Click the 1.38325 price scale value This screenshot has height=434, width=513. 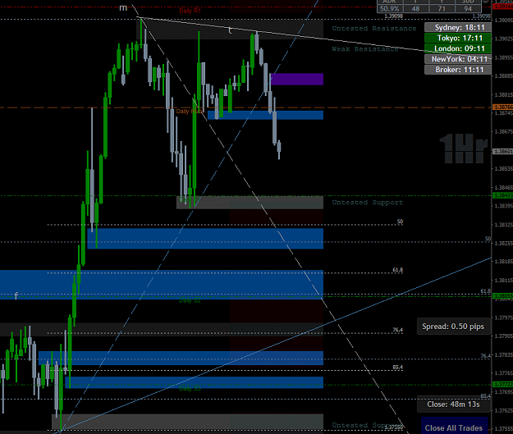tap(503, 225)
